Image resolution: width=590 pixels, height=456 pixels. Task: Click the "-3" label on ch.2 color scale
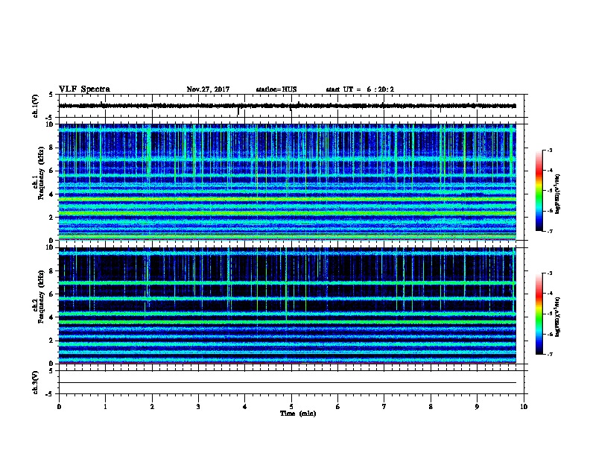point(549,273)
